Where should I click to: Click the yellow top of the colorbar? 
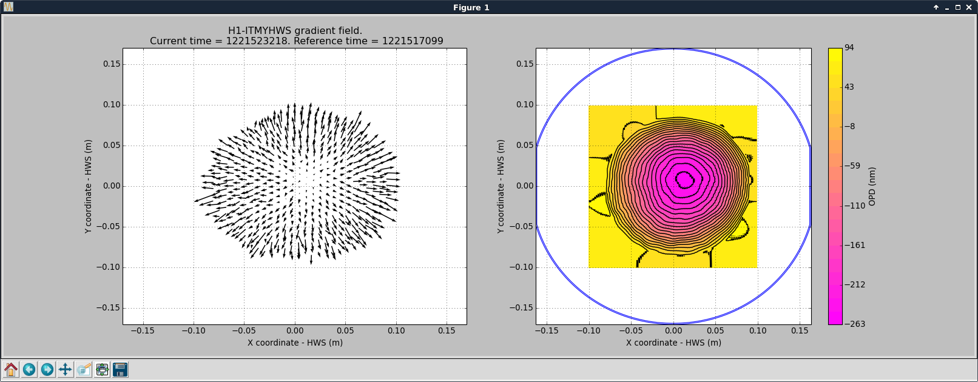(835, 53)
